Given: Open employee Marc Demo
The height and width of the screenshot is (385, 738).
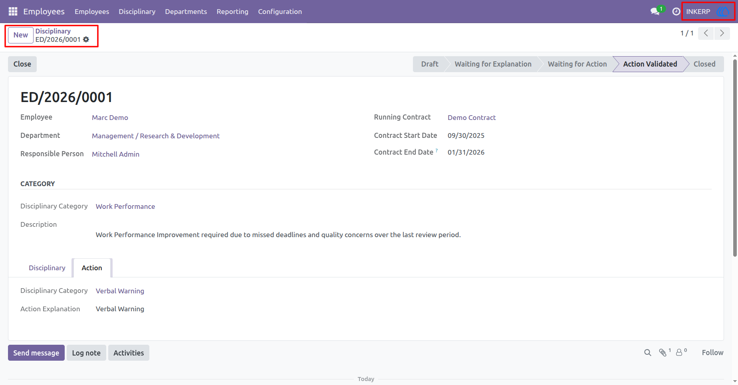Looking at the screenshot, I should [x=110, y=118].
